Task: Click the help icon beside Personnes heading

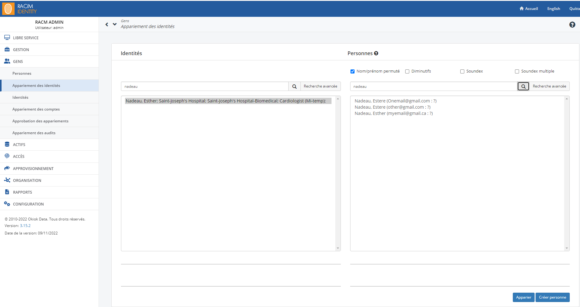Action: click(376, 53)
